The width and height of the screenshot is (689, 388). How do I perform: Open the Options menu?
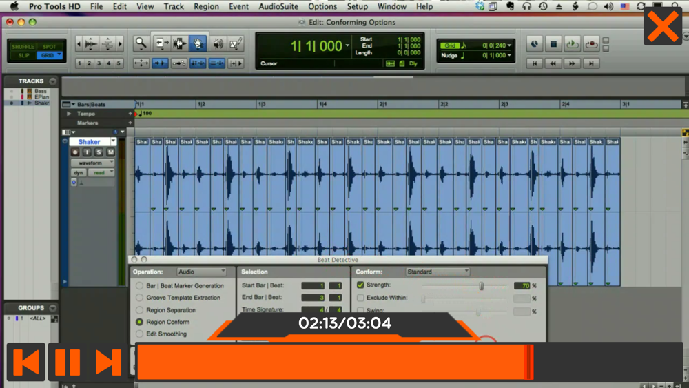click(322, 7)
